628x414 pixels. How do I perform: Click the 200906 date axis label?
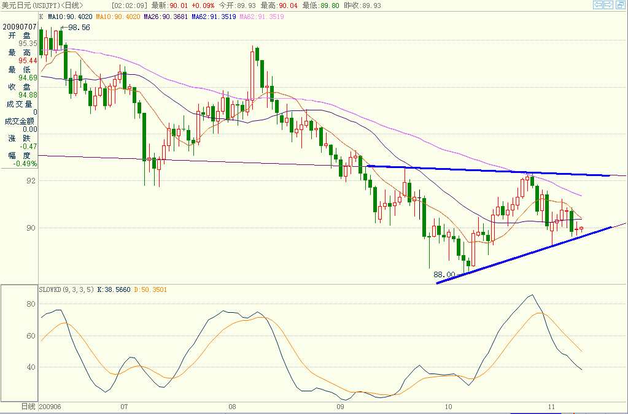(50, 407)
